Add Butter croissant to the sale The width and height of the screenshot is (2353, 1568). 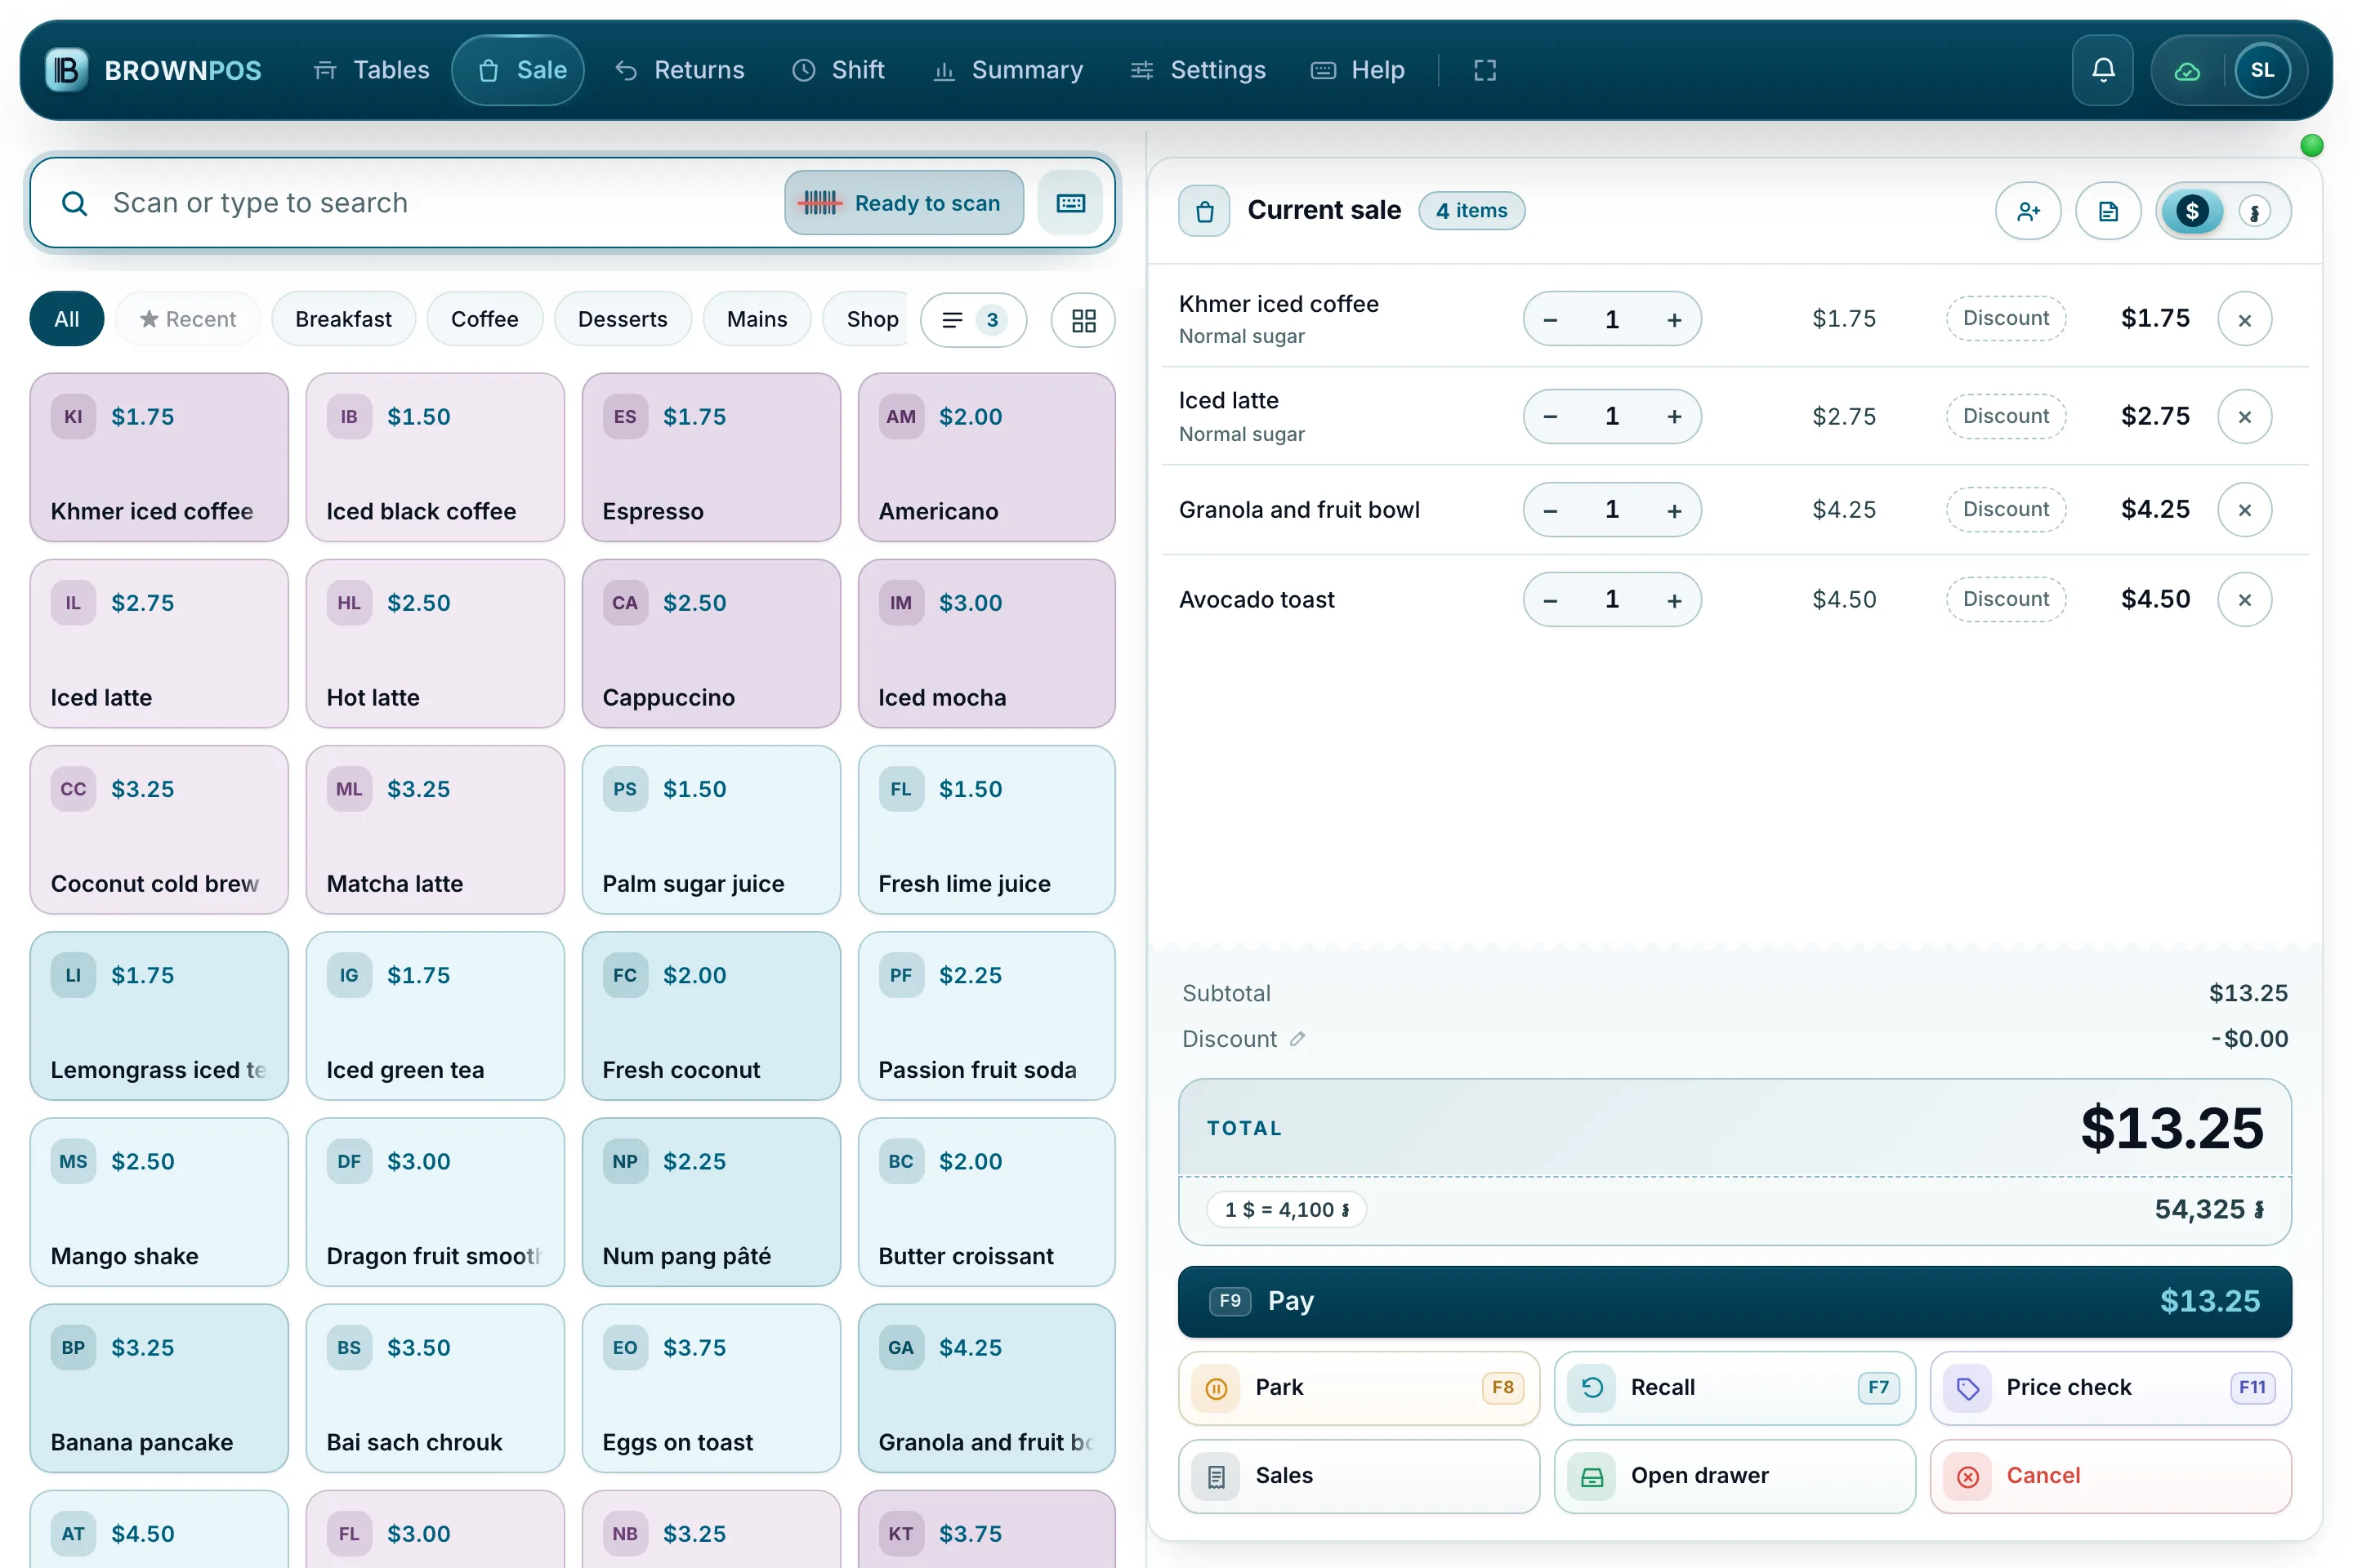986,1202
